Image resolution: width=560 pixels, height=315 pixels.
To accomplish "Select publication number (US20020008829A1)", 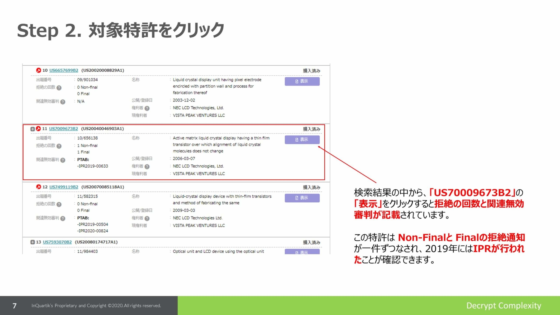I will [103, 70].
